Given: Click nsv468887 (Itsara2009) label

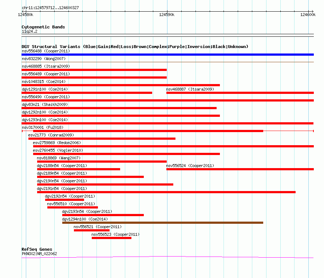Looking at the screenshot, I should tap(190, 89).
